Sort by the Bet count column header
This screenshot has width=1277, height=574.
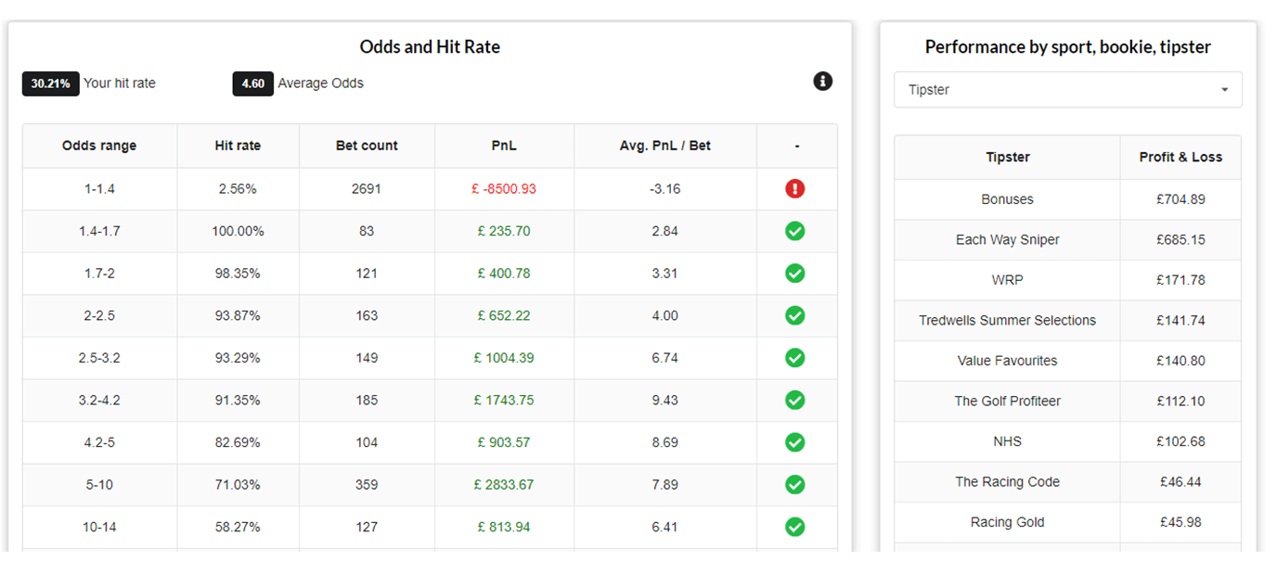(x=367, y=146)
